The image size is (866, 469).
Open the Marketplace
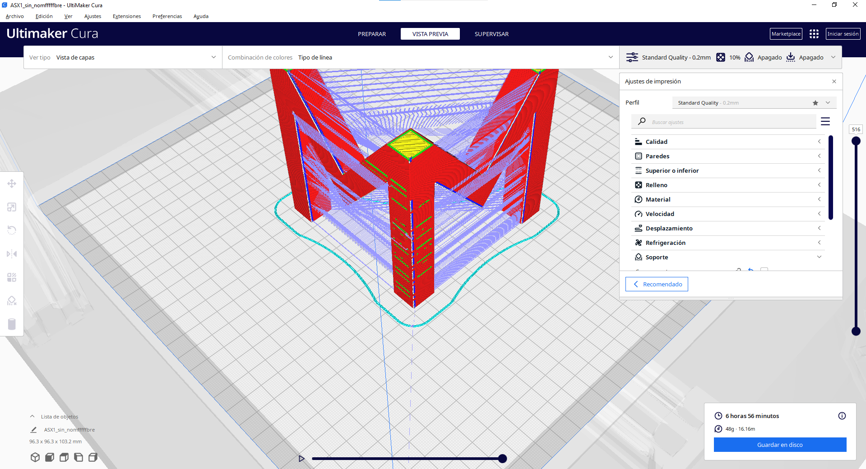786,34
